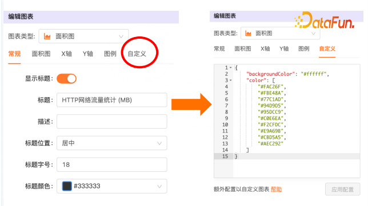This screenshot has height=206, width=368.
Task: Select 图例 tab in right panel
Action: 303,48
